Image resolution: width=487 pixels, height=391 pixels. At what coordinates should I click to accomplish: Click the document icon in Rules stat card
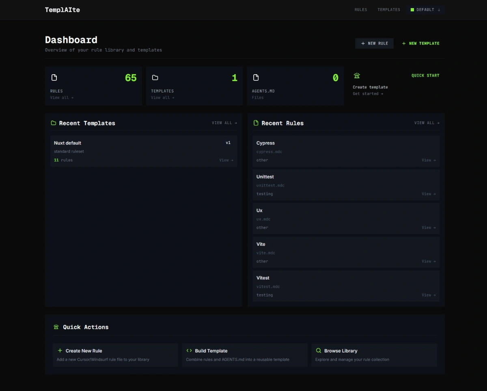54,77
